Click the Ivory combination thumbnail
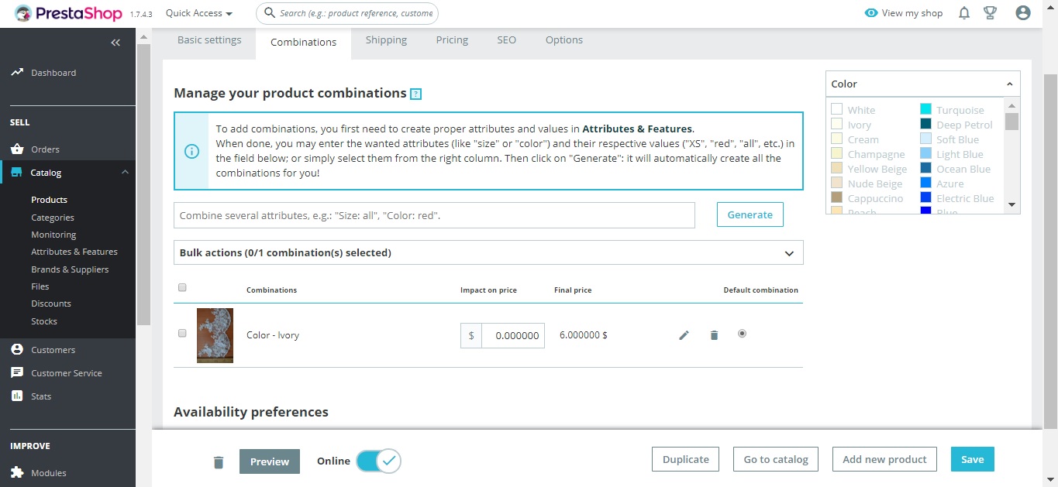 point(215,334)
